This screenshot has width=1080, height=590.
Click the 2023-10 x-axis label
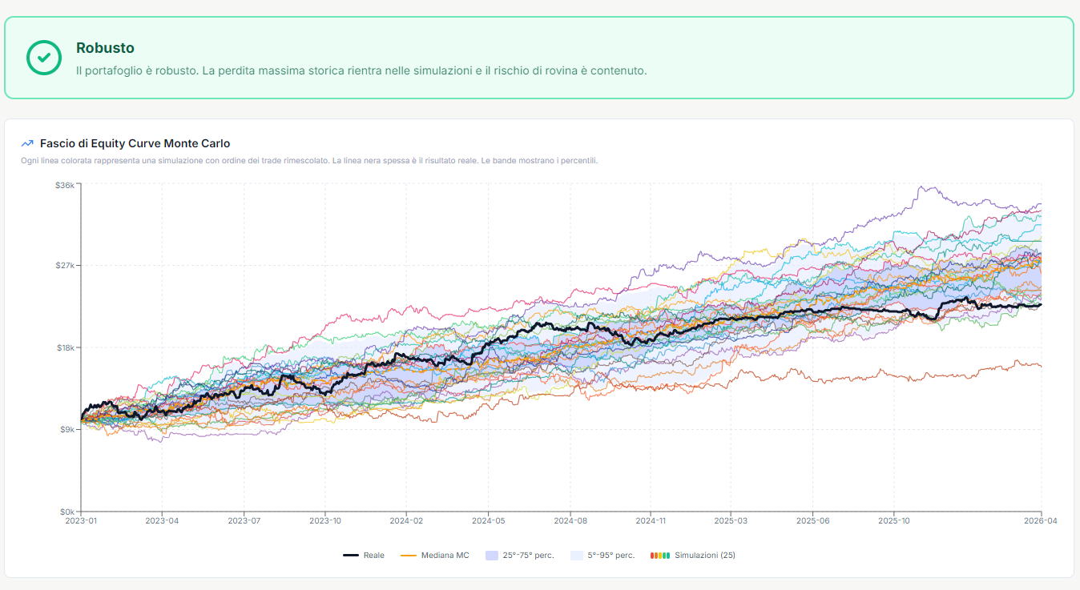coord(325,520)
